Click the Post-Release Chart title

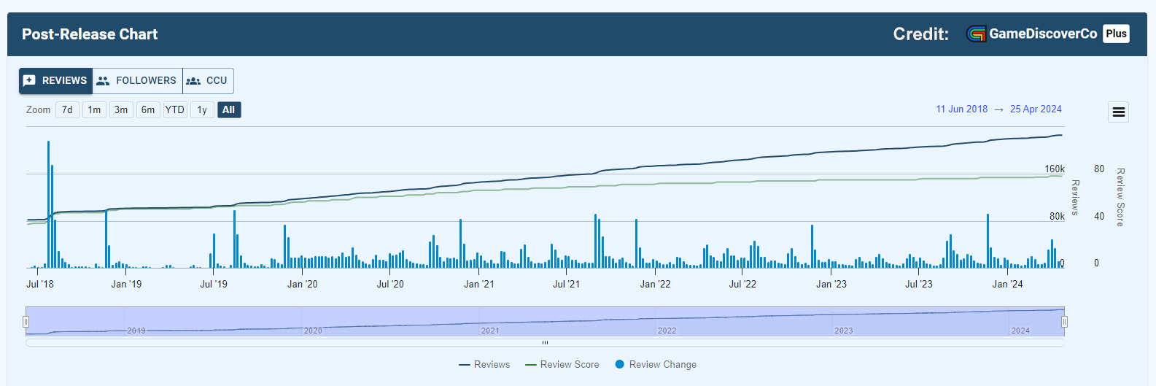click(90, 34)
